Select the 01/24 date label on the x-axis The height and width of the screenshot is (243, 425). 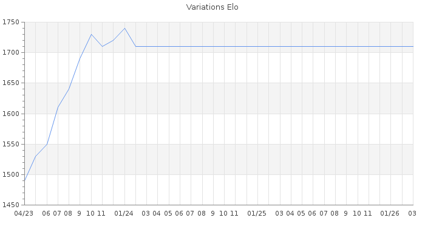[124, 213]
